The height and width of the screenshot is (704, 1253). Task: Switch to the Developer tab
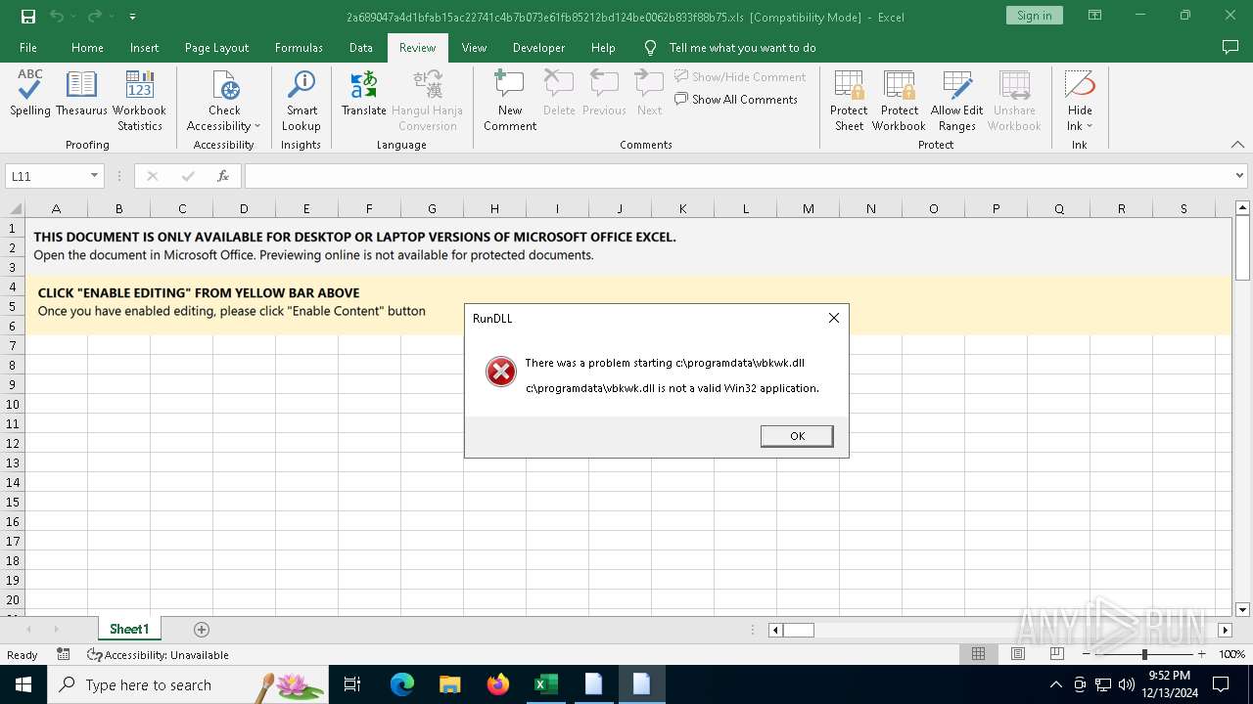pos(538,47)
